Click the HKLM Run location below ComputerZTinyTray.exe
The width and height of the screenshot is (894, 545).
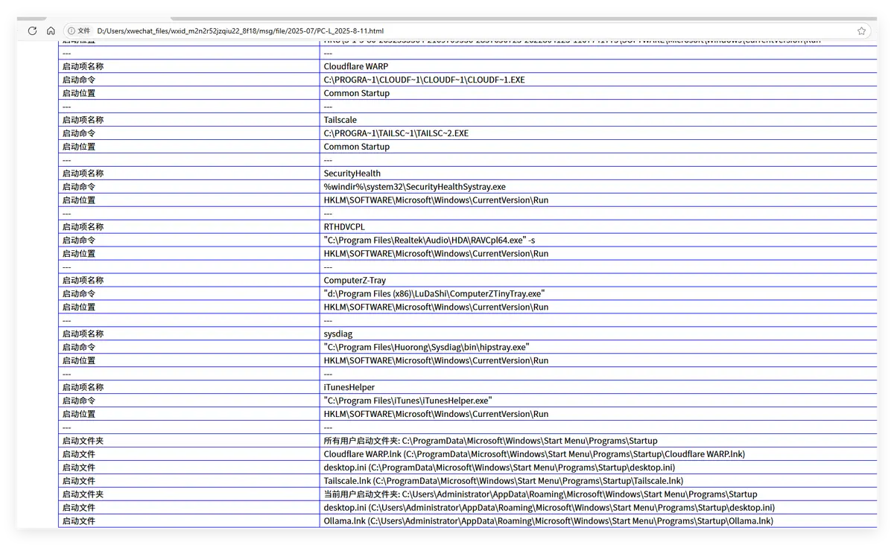pos(436,307)
